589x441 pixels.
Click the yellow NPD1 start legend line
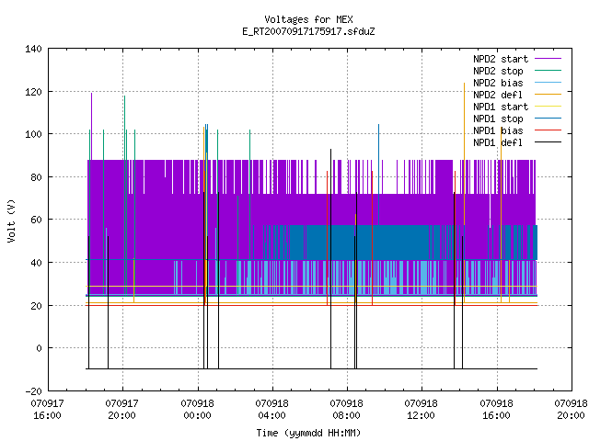(549, 107)
